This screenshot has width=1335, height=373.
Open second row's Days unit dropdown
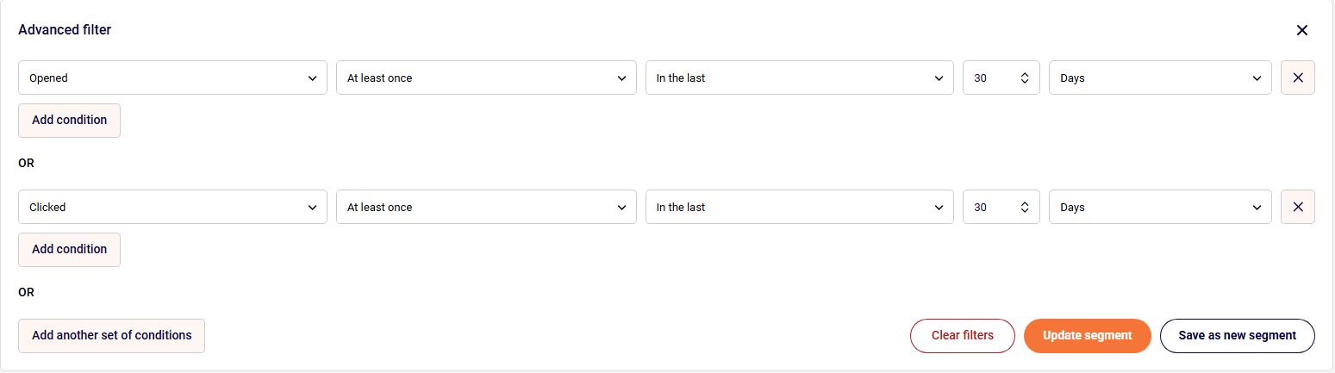(1159, 207)
